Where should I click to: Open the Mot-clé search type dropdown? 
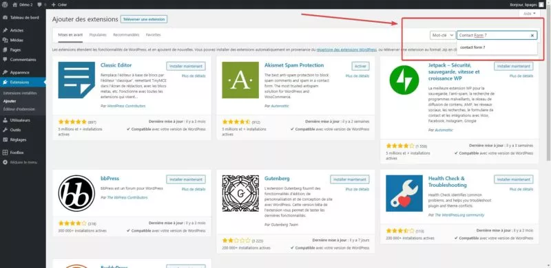(443, 35)
